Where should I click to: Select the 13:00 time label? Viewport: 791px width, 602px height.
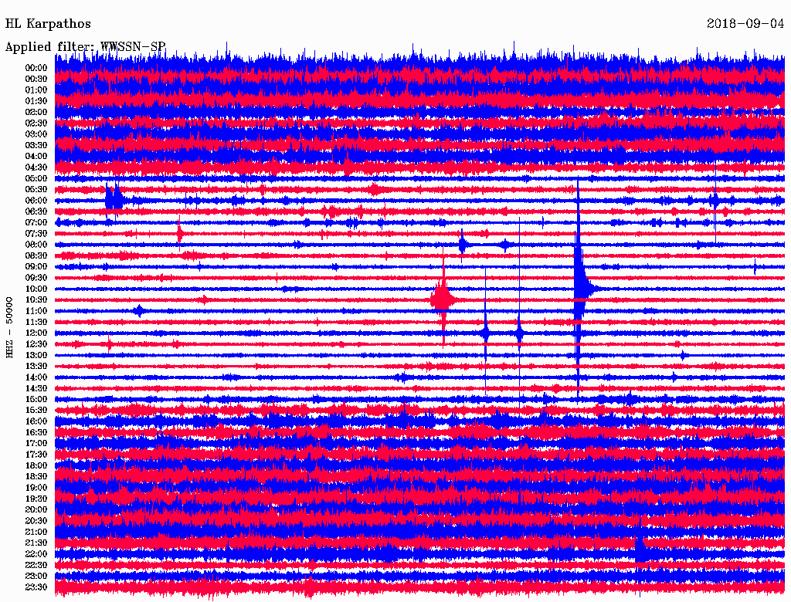point(36,356)
